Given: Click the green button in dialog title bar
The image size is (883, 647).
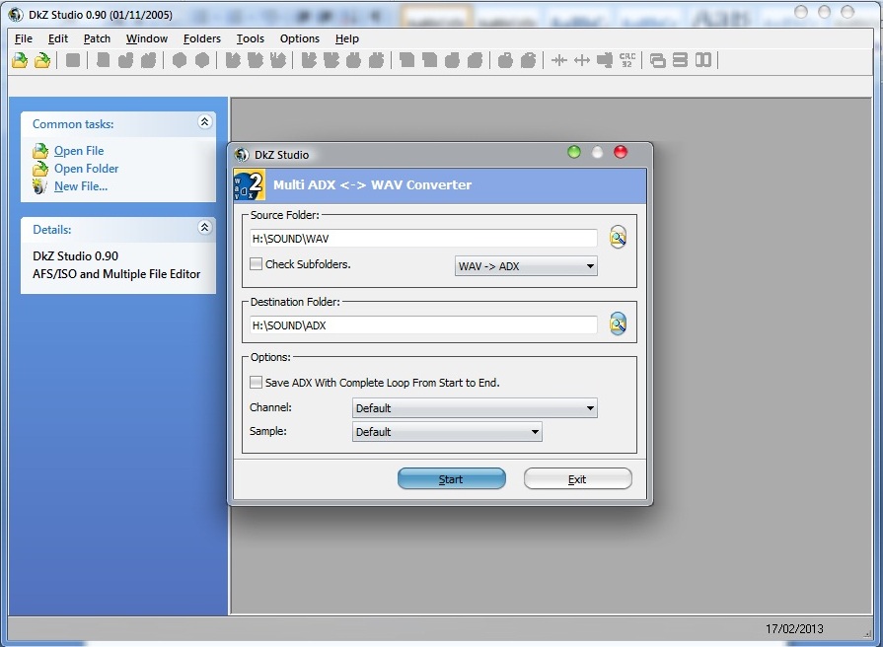Looking at the screenshot, I should [574, 152].
